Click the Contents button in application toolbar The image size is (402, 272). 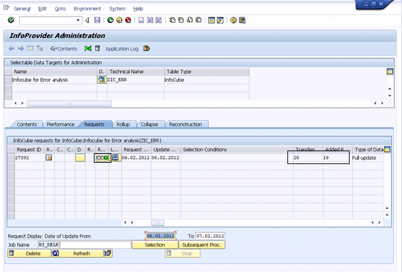64,48
